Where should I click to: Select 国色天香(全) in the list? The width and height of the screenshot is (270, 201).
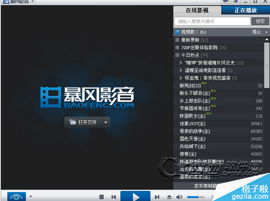tap(219, 139)
